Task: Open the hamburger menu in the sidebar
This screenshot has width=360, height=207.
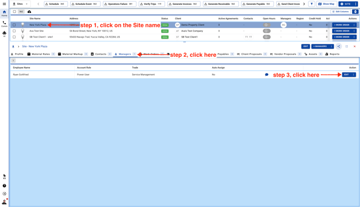Action: pyautogui.click(x=4, y=4)
